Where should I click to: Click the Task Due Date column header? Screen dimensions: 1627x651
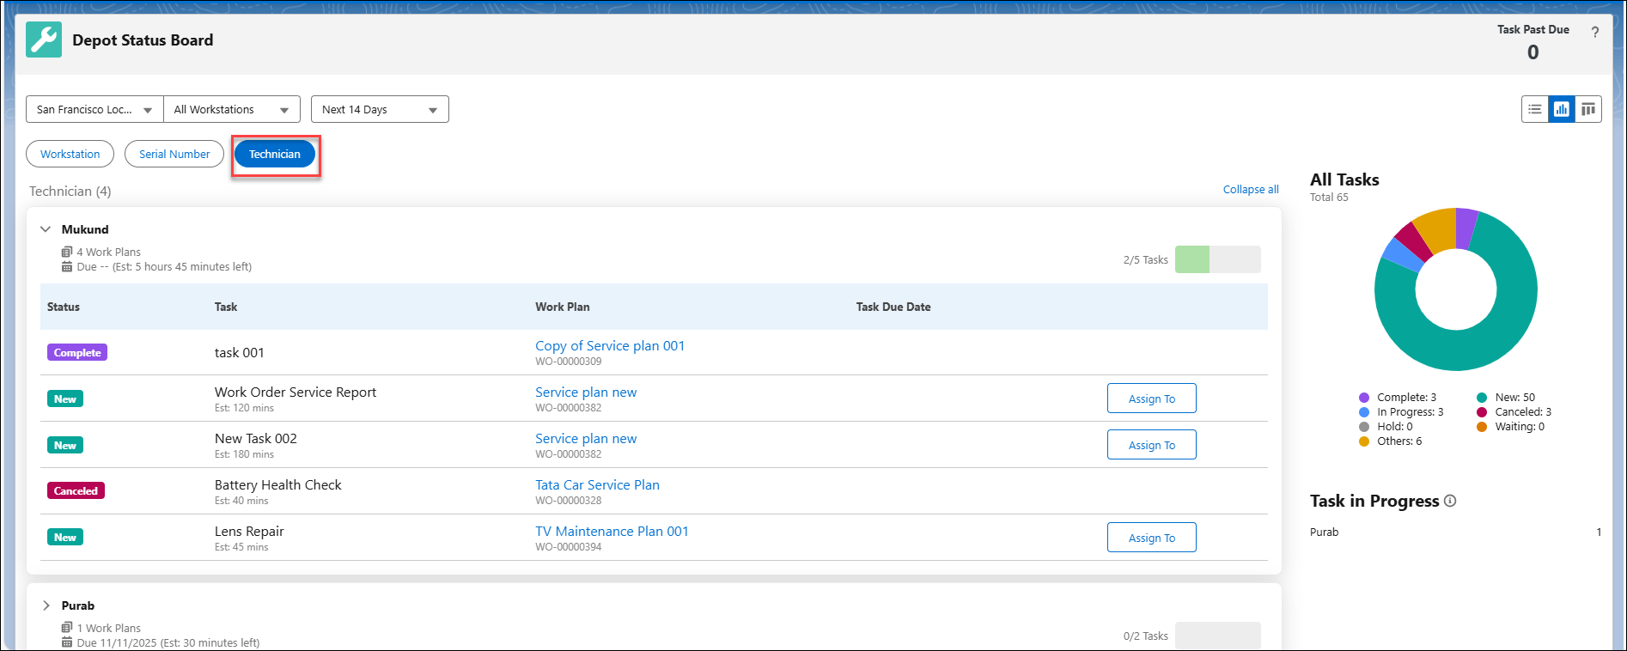coord(893,307)
